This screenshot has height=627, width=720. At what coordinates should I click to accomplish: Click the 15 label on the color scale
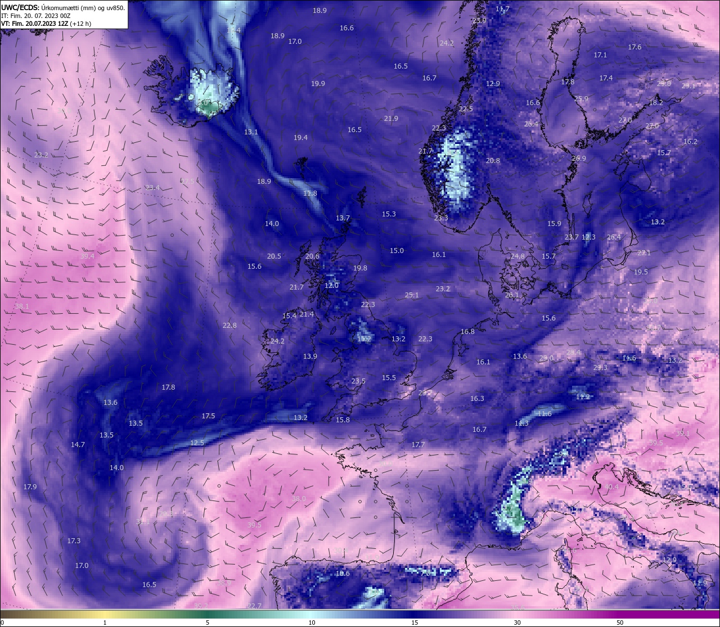(x=414, y=623)
